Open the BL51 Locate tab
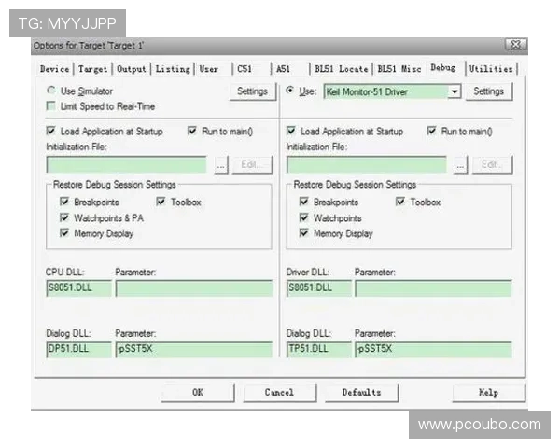This screenshot has height=448, width=560. pos(342,69)
